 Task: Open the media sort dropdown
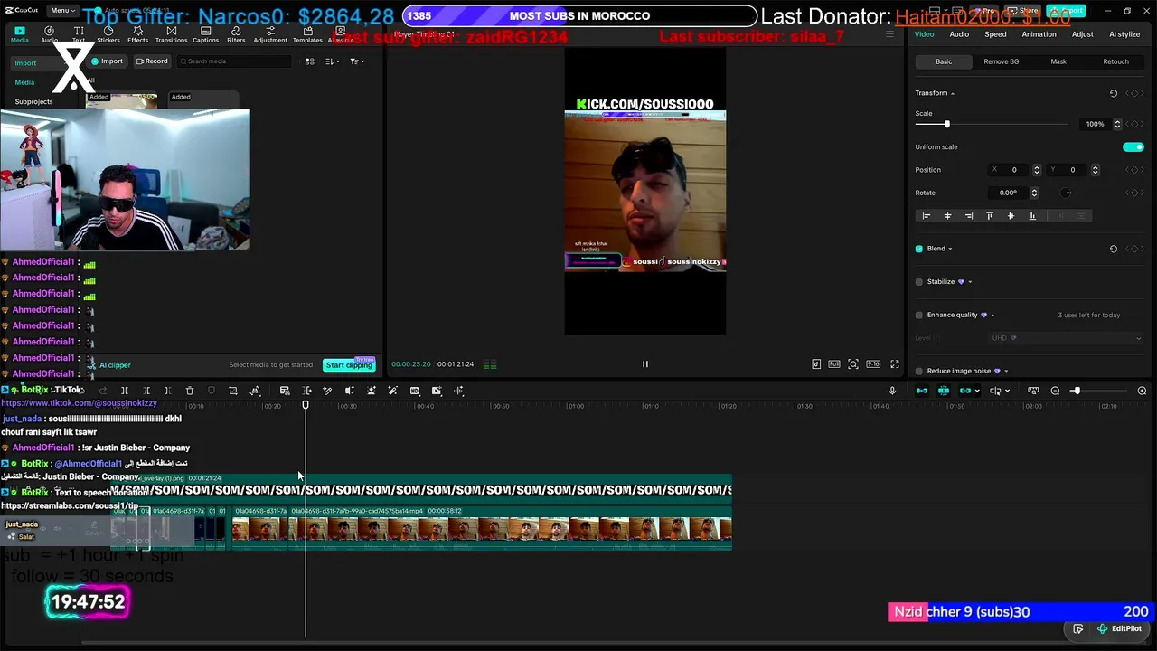click(332, 61)
